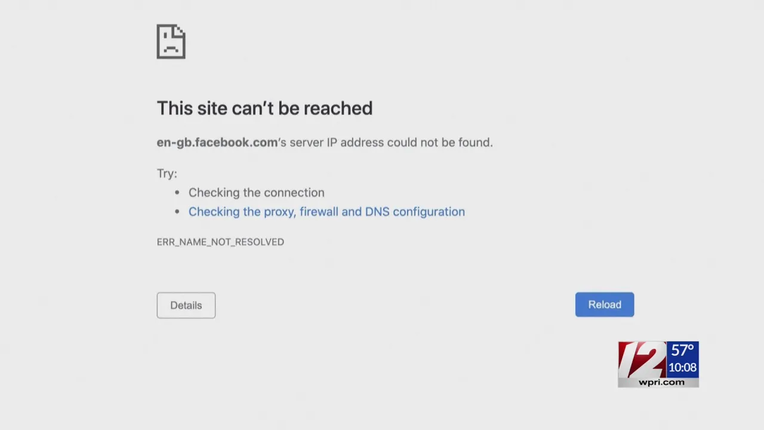Image resolution: width=764 pixels, height=430 pixels.
Task: Click the bullet before Checking the connection
Action: [177, 192]
